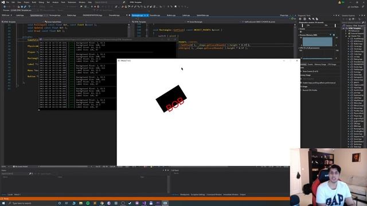The height and width of the screenshot is (206, 367).
Task: Open the Exception Settings tab
Action: 198,195
